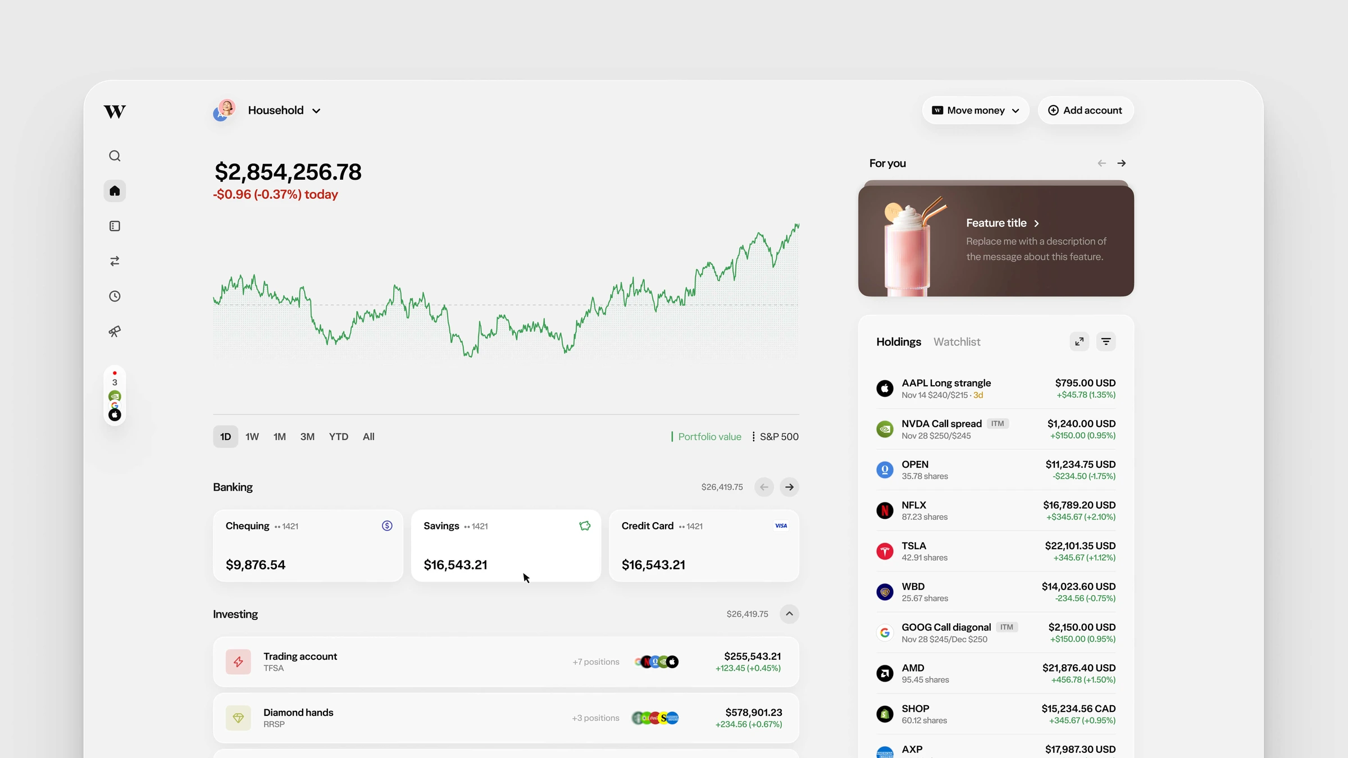Collapse the Investing section chevron
This screenshot has height=758, width=1348.
(x=789, y=614)
